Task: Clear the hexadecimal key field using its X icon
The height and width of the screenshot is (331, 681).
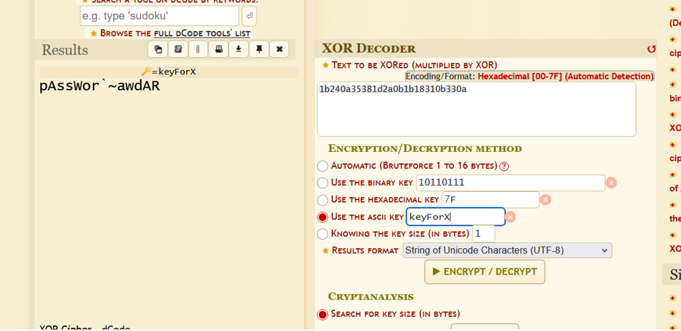Action: click(x=545, y=200)
